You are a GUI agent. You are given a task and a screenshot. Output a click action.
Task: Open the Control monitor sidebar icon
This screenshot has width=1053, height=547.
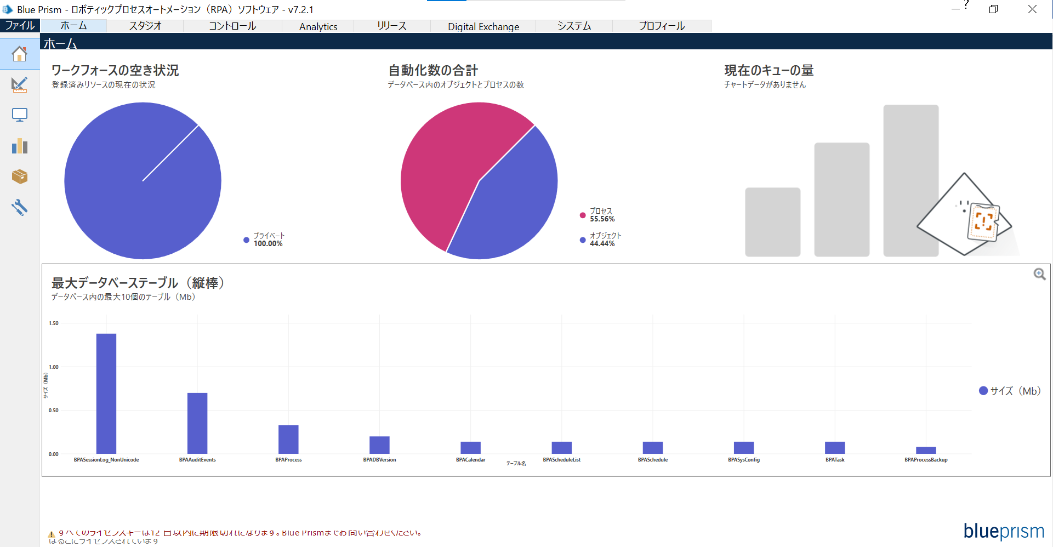20,115
